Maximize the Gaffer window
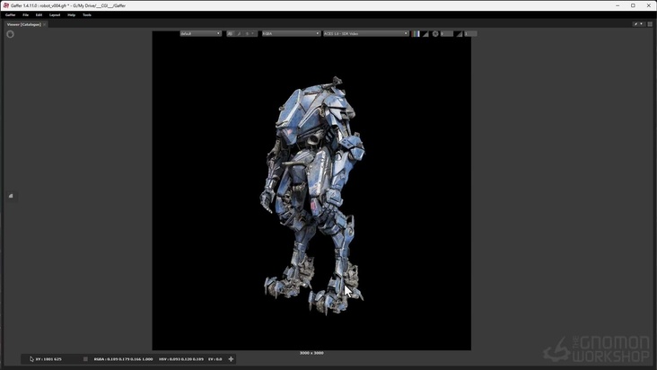 (633, 5)
